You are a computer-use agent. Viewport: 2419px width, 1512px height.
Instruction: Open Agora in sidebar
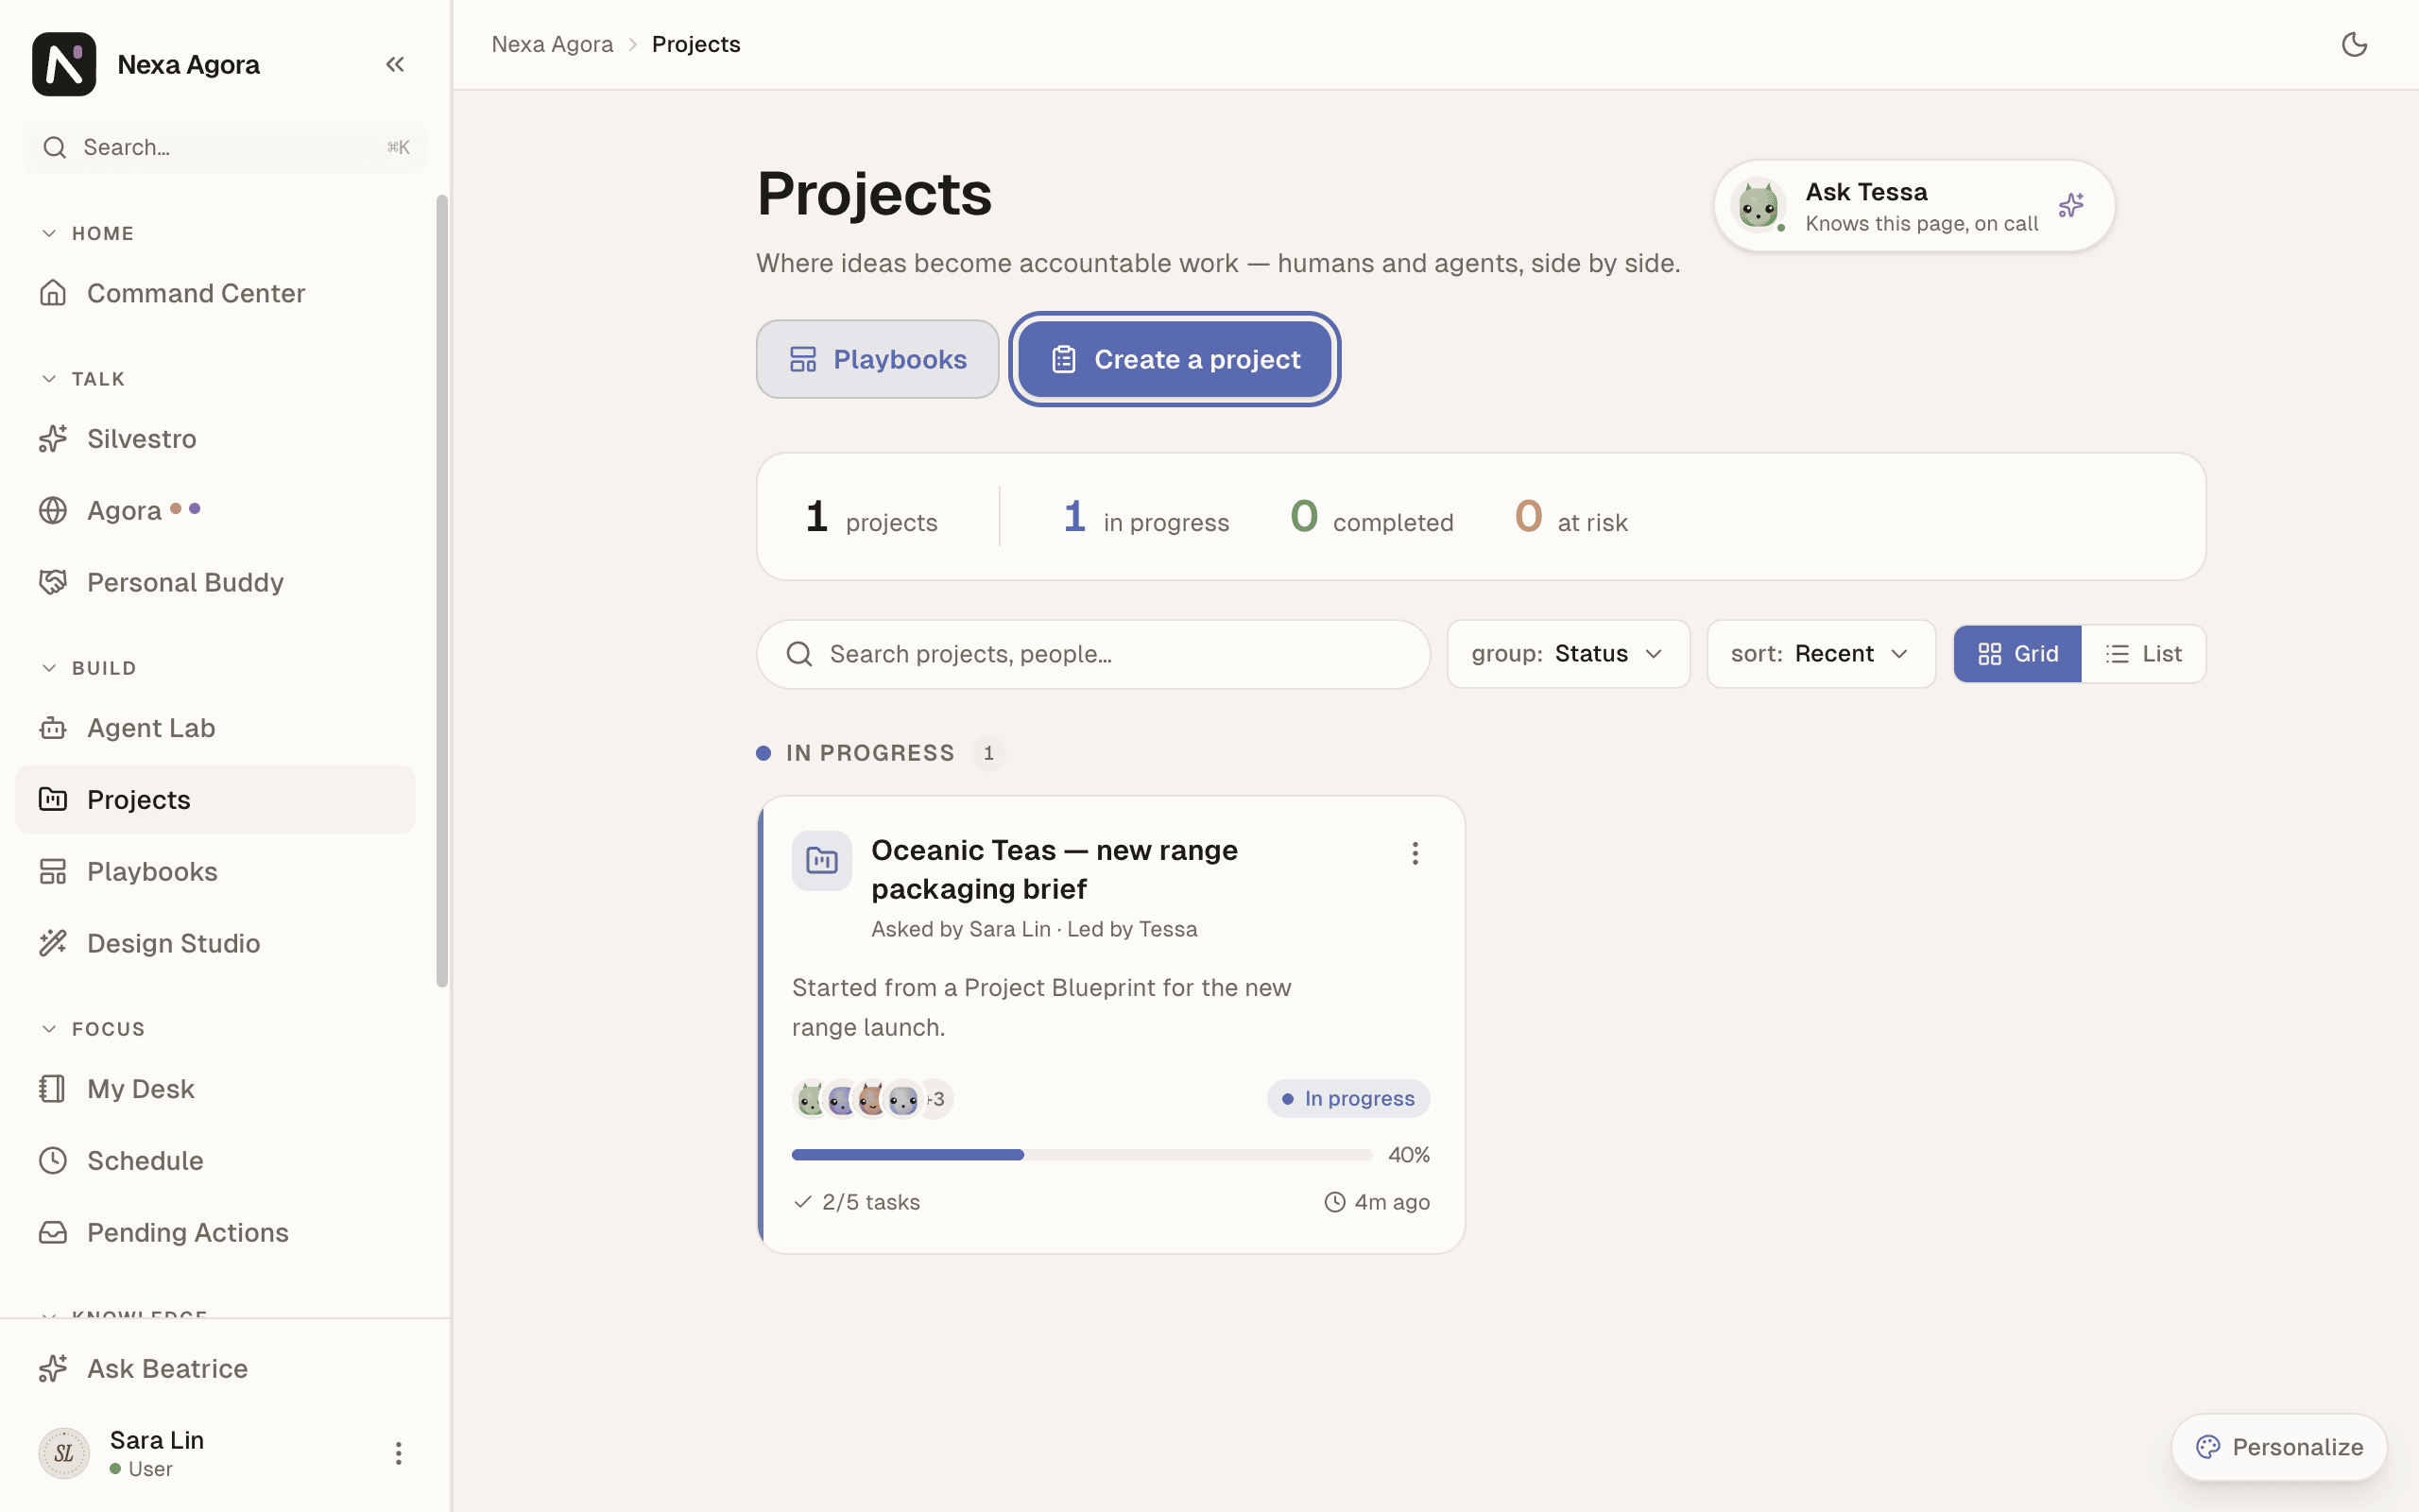point(214,511)
